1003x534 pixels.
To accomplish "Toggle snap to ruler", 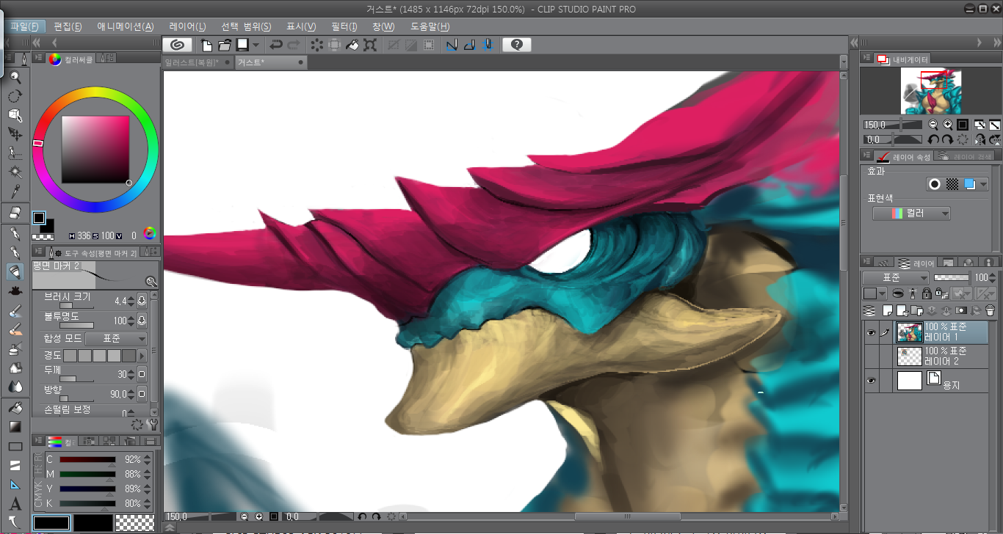I will pyautogui.click(x=452, y=45).
